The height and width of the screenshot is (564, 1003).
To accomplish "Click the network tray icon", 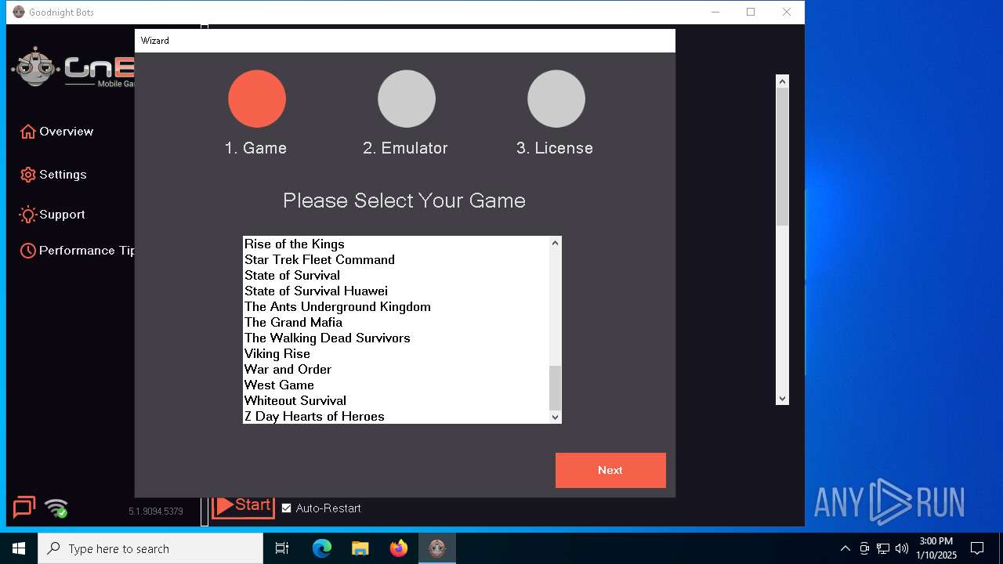I will (x=883, y=548).
